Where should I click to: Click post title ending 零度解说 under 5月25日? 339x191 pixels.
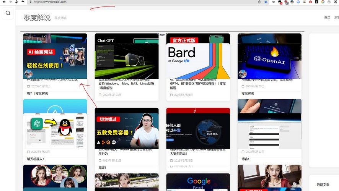click(x=37, y=93)
